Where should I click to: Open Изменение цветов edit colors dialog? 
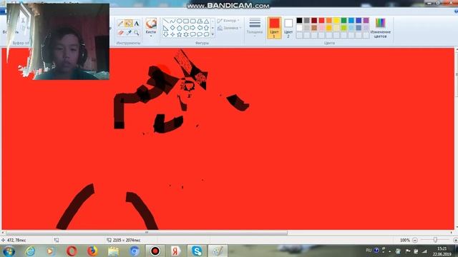pos(380,28)
